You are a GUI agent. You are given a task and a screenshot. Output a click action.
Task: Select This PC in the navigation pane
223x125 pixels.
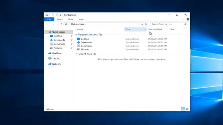(56, 59)
